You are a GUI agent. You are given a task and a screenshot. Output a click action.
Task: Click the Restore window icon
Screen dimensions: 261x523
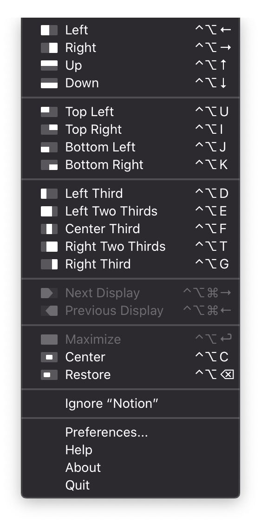[49, 375]
